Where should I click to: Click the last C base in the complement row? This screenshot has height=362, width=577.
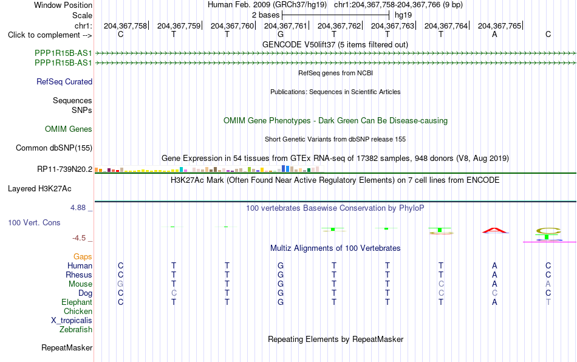[548, 35]
